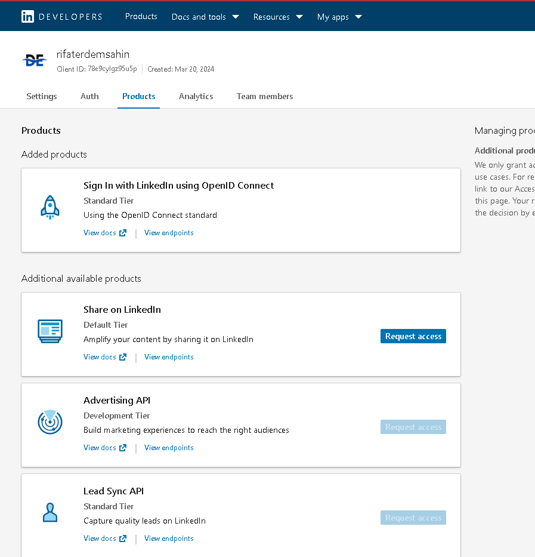Request access for Lead Sync API

coord(413,518)
